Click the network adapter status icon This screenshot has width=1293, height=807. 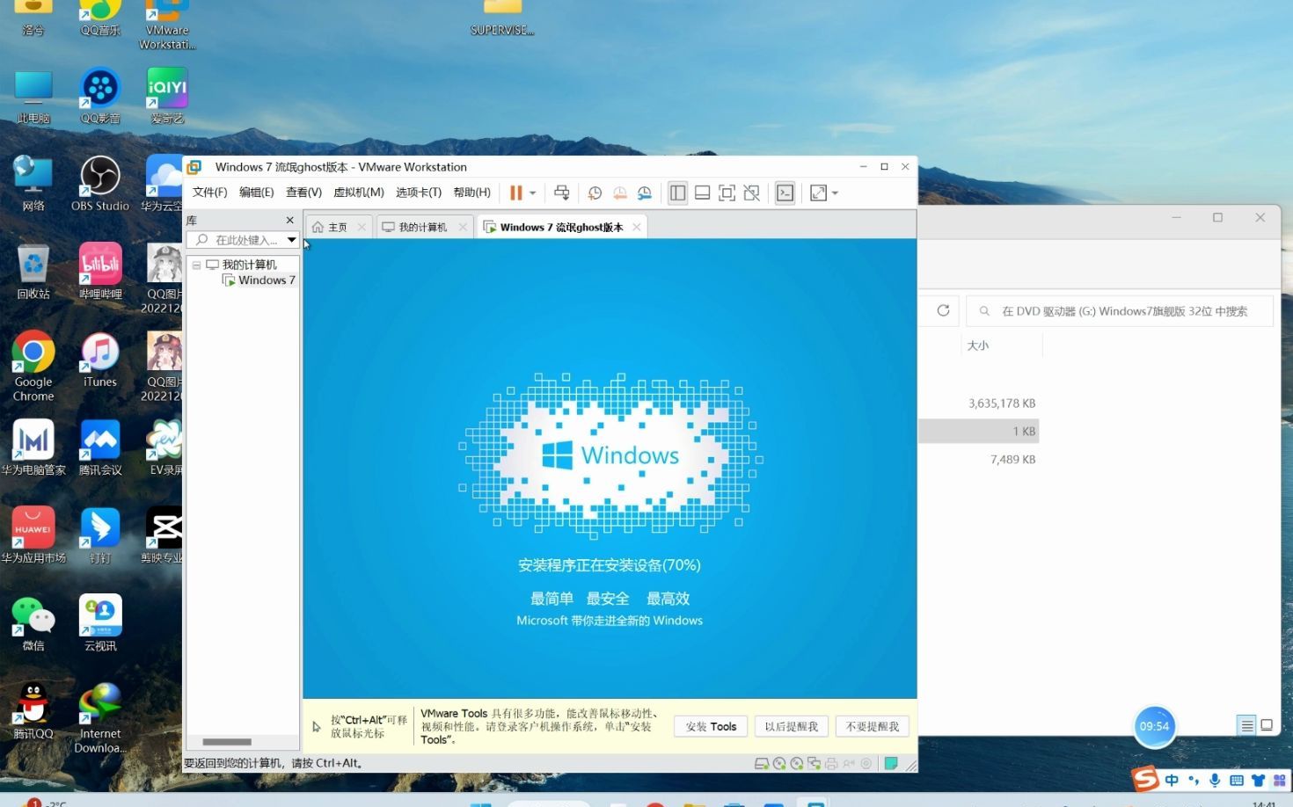click(814, 763)
